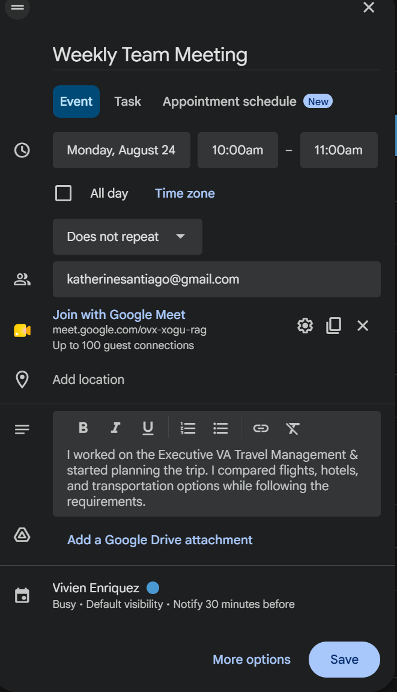Switch to Appointment schedule tab
Image resolution: width=397 pixels, height=692 pixels.
point(229,102)
